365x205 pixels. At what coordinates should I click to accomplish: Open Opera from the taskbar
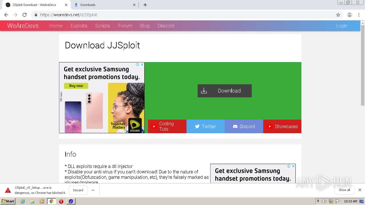(61, 201)
